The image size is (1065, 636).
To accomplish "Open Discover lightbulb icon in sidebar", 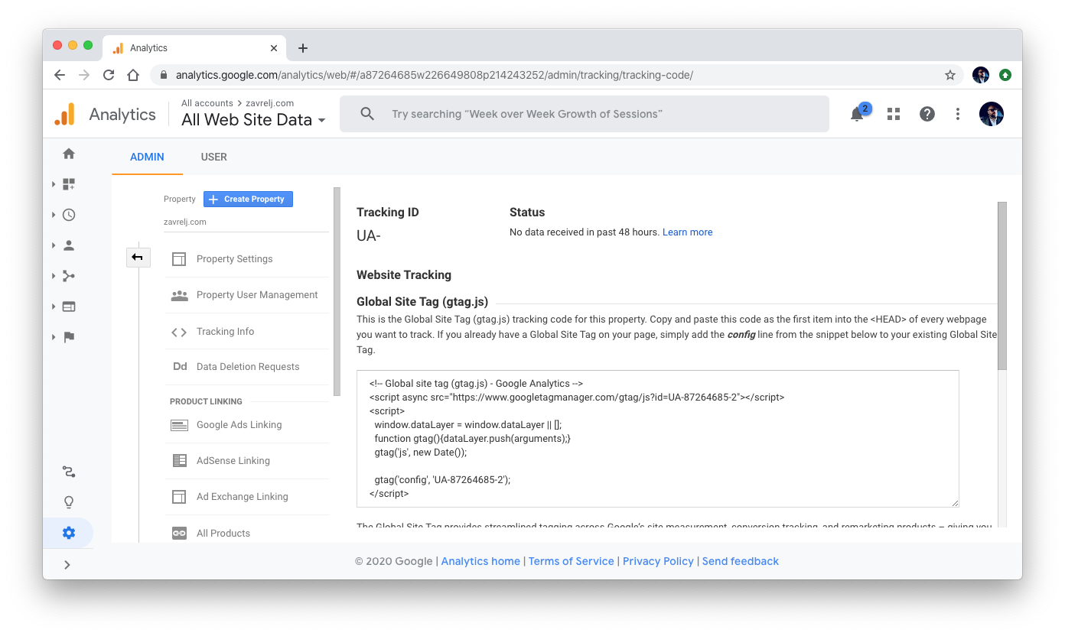I will click(x=69, y=502).
